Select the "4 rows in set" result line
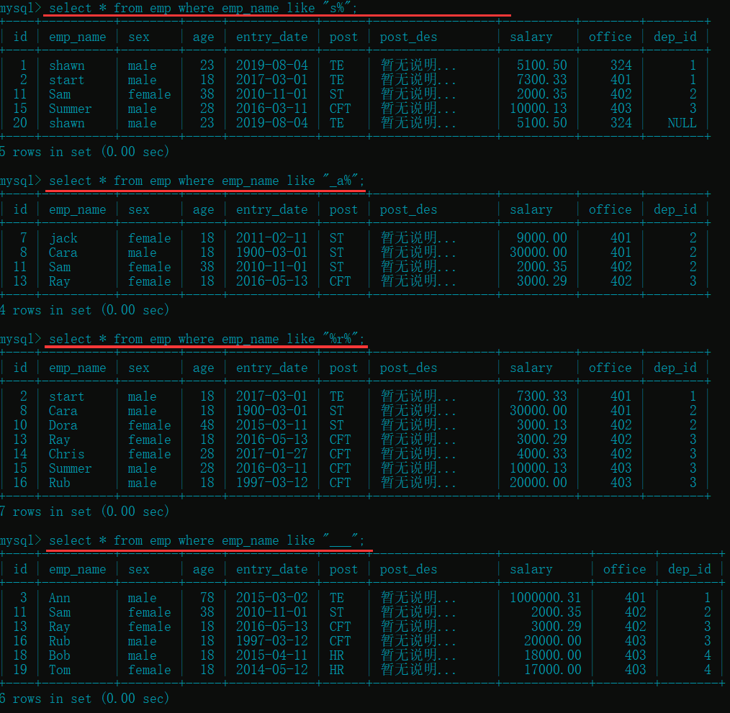This screenshot has width=730, height=713. tap(84, 310)
